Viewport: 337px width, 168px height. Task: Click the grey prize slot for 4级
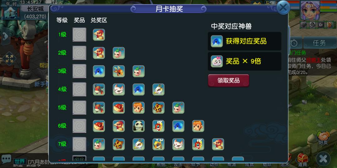pyautogui.click(x=79, y=89)
